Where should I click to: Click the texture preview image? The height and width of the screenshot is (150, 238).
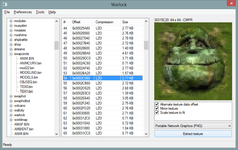click(193, 61)
